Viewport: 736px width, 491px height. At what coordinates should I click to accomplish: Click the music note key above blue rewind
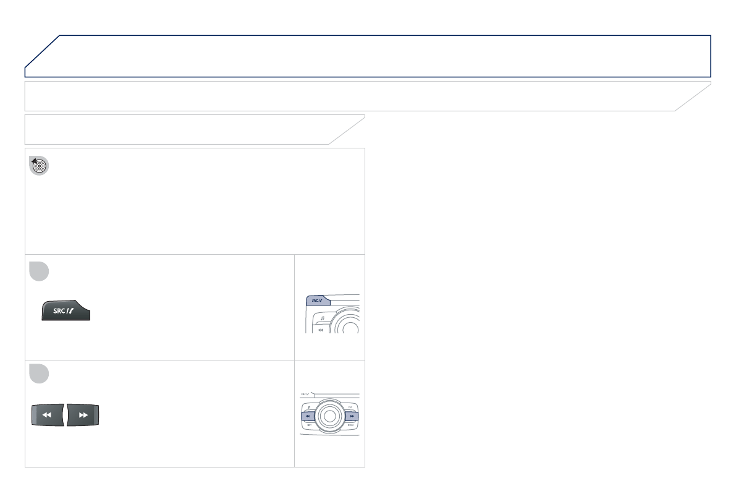click(309, 407)
